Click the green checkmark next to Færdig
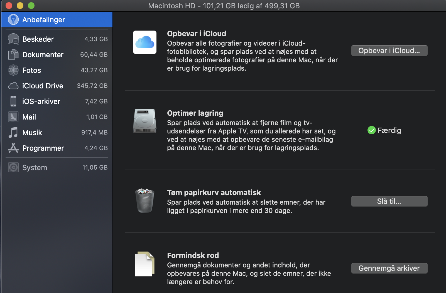Image resolution: width=446 pixels, height=293 pixels. coord(371,130)
